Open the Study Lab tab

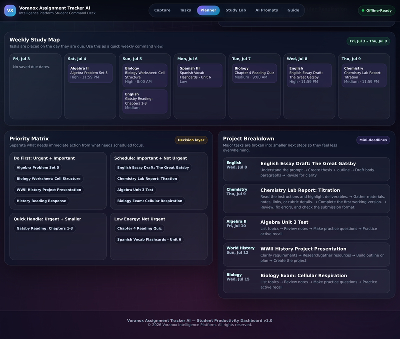pos(236,10)
